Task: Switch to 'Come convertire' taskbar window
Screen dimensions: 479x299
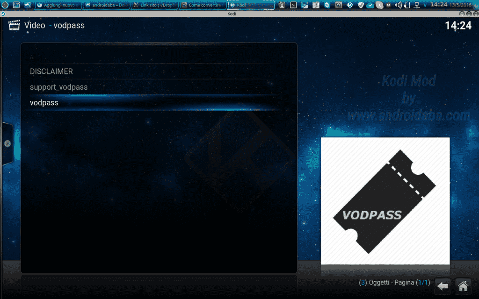Action: (x=203, y=5)
